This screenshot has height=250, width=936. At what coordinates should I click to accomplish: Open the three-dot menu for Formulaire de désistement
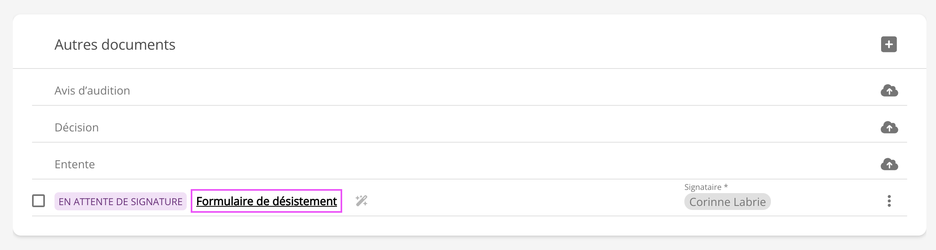[x=889, y=201]
